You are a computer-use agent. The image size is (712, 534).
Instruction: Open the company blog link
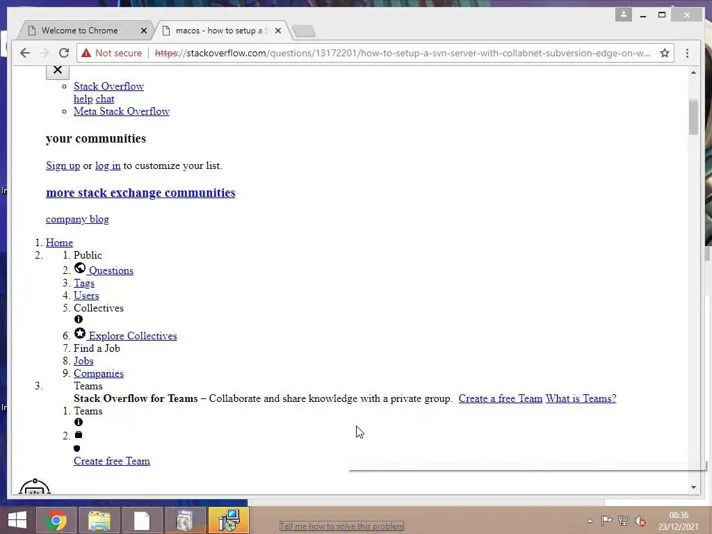pos(77,219)
